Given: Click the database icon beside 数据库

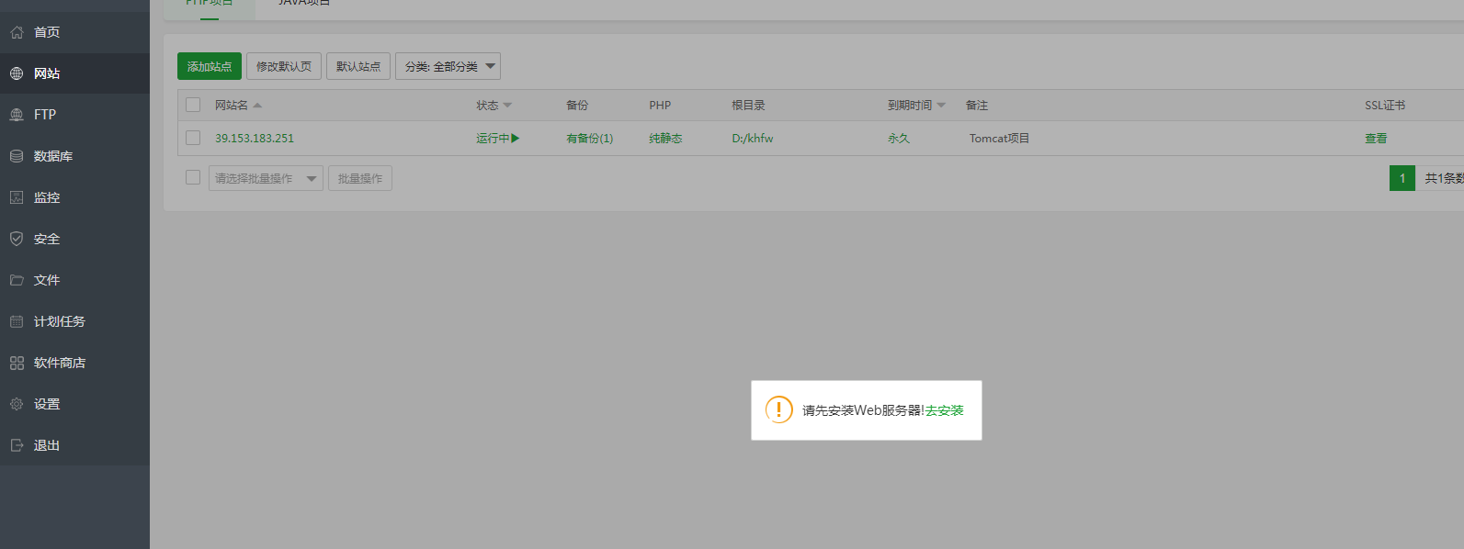Looking at the screenshot, I should point(17,156).
